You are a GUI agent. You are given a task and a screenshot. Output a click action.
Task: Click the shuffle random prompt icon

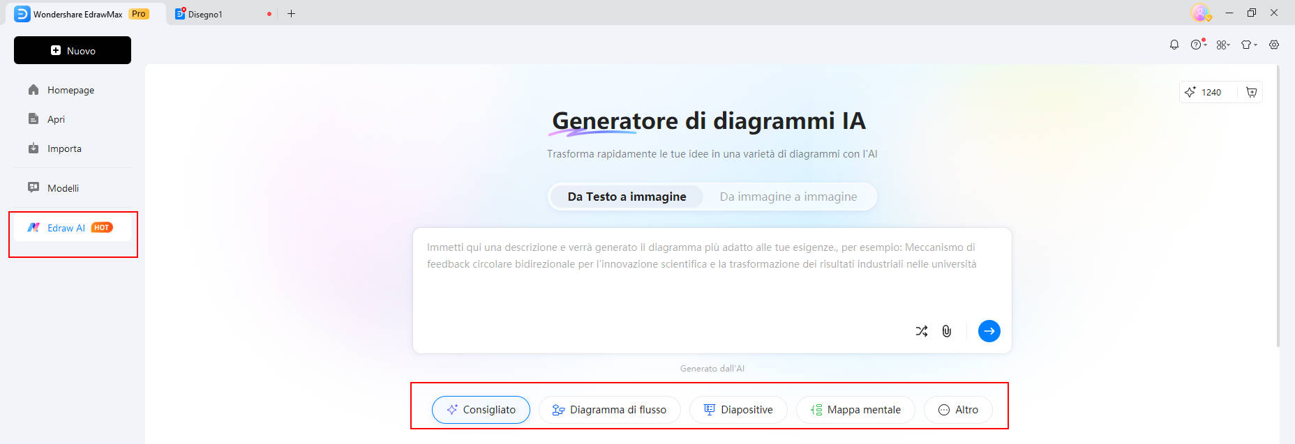[922, 331]
